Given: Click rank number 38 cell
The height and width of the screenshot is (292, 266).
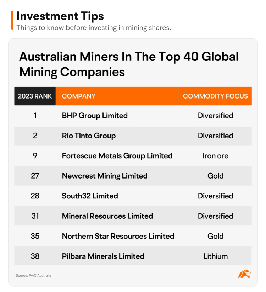Looking at the screenshot, I should point(35,256).
